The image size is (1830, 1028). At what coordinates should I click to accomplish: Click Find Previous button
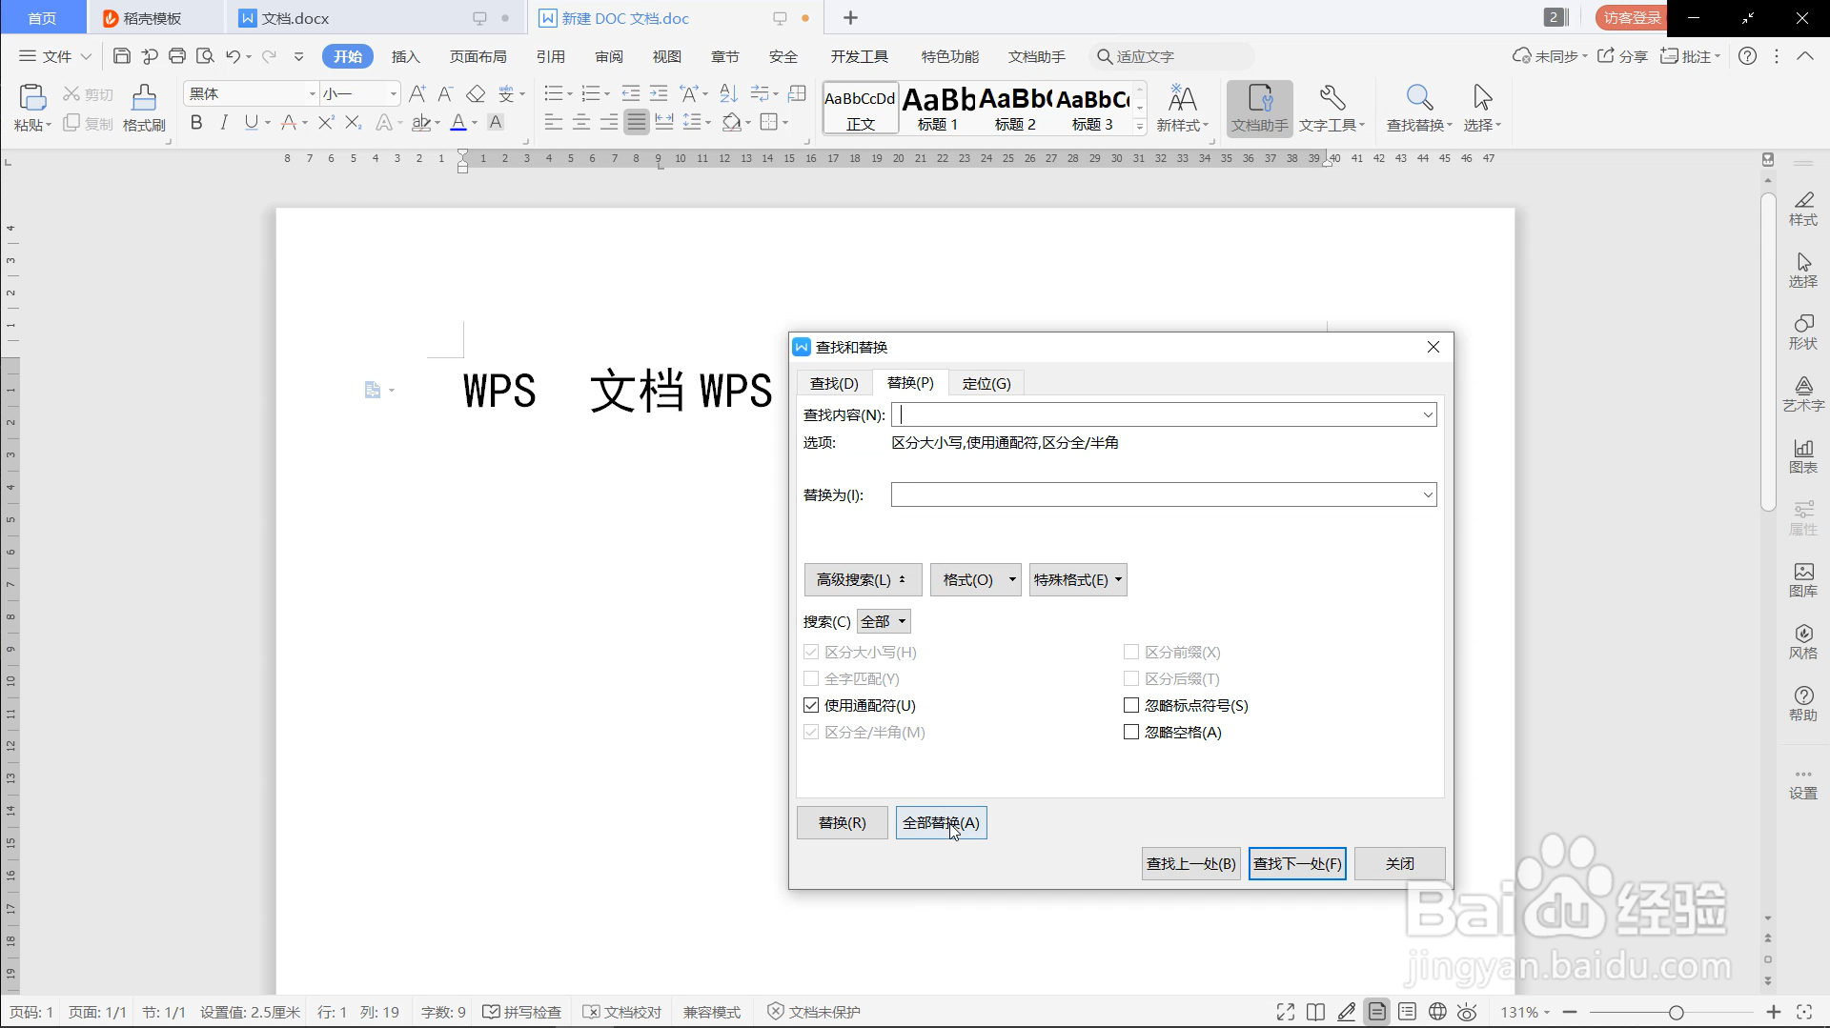click(1190, 863)
